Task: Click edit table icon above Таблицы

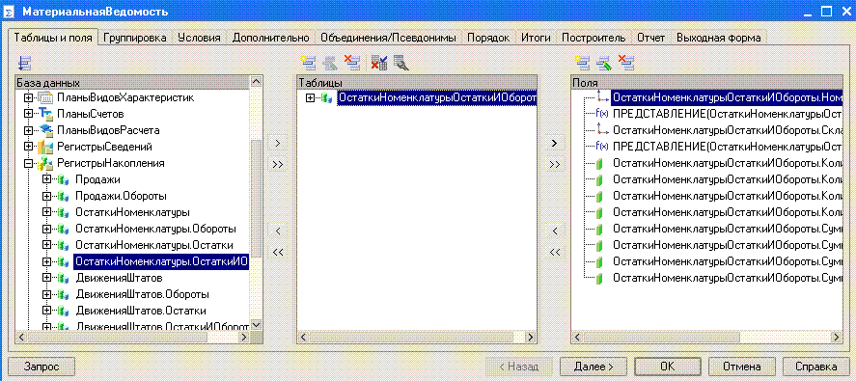Action: click(330, 63)
